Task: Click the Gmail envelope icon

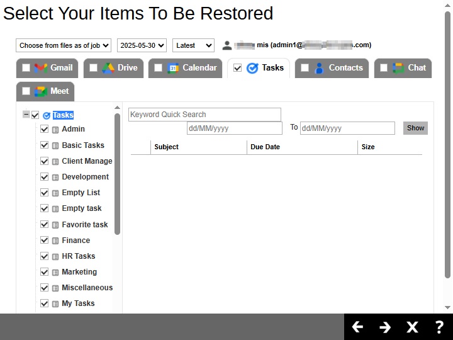Action: pos(41,68)
